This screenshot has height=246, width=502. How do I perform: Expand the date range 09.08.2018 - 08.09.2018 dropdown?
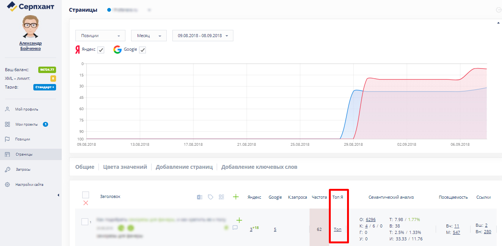point(203,36)
